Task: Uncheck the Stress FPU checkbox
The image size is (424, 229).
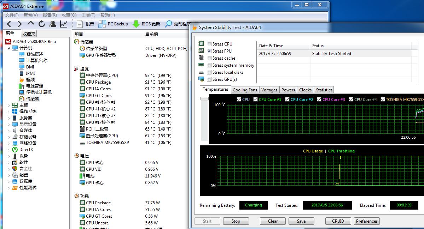Action: click(209, 51)
